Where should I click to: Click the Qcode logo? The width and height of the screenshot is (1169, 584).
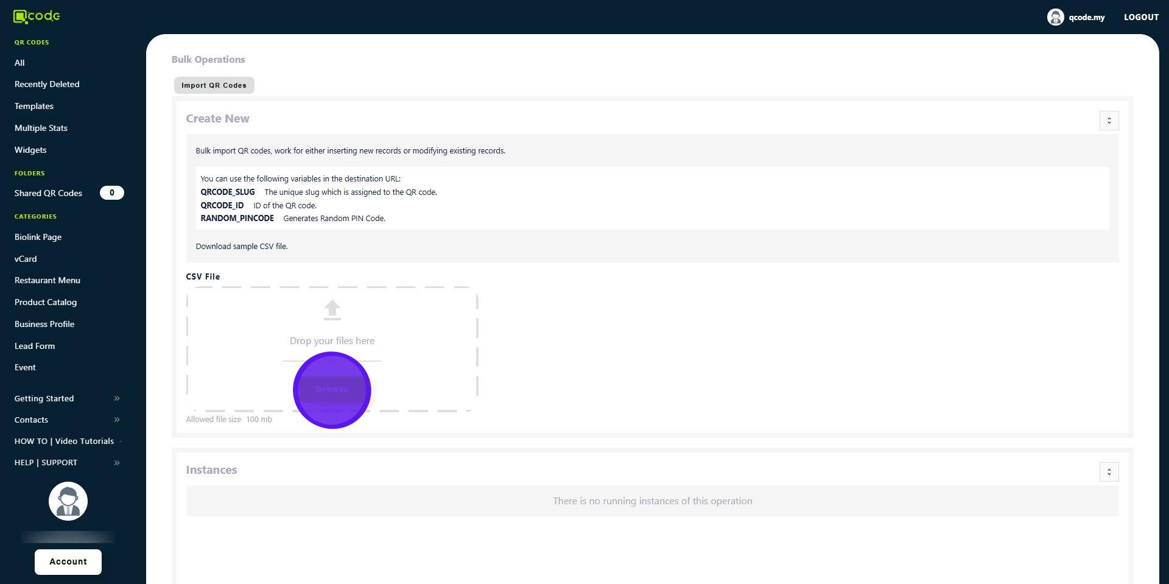click(x=37, y=16)
